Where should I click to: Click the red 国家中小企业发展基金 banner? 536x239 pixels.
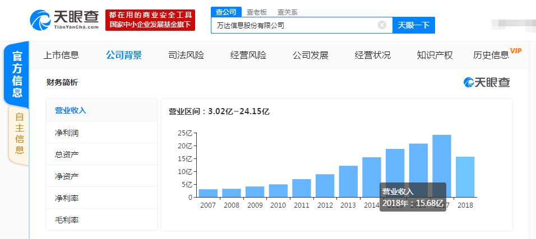coord(150,20)
